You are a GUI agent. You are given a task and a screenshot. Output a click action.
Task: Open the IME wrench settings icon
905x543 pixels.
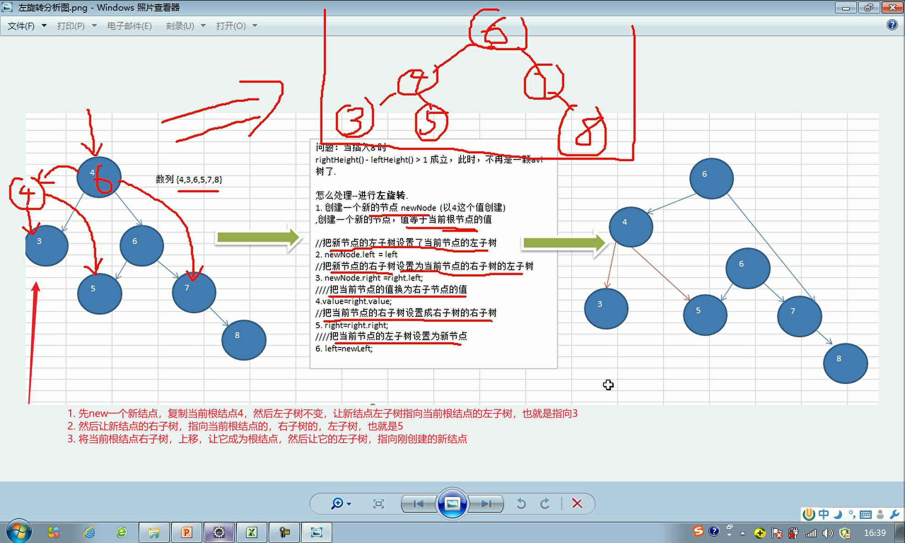click(x=894, y=514)
